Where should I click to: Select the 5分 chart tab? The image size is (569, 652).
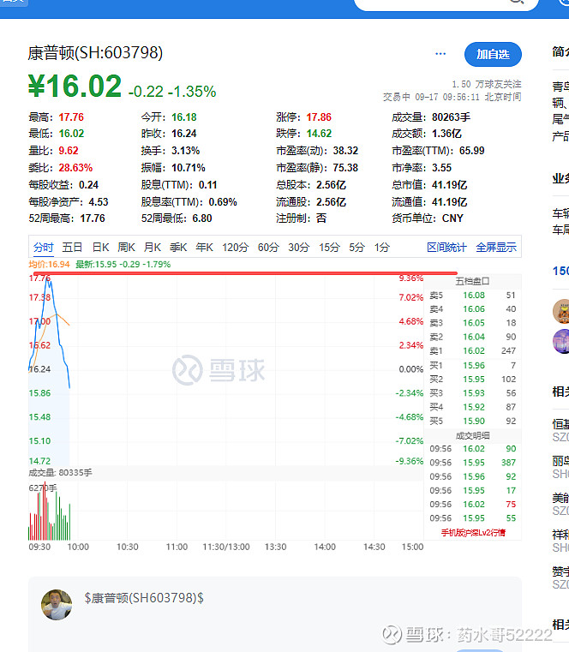tap(356, 248)
